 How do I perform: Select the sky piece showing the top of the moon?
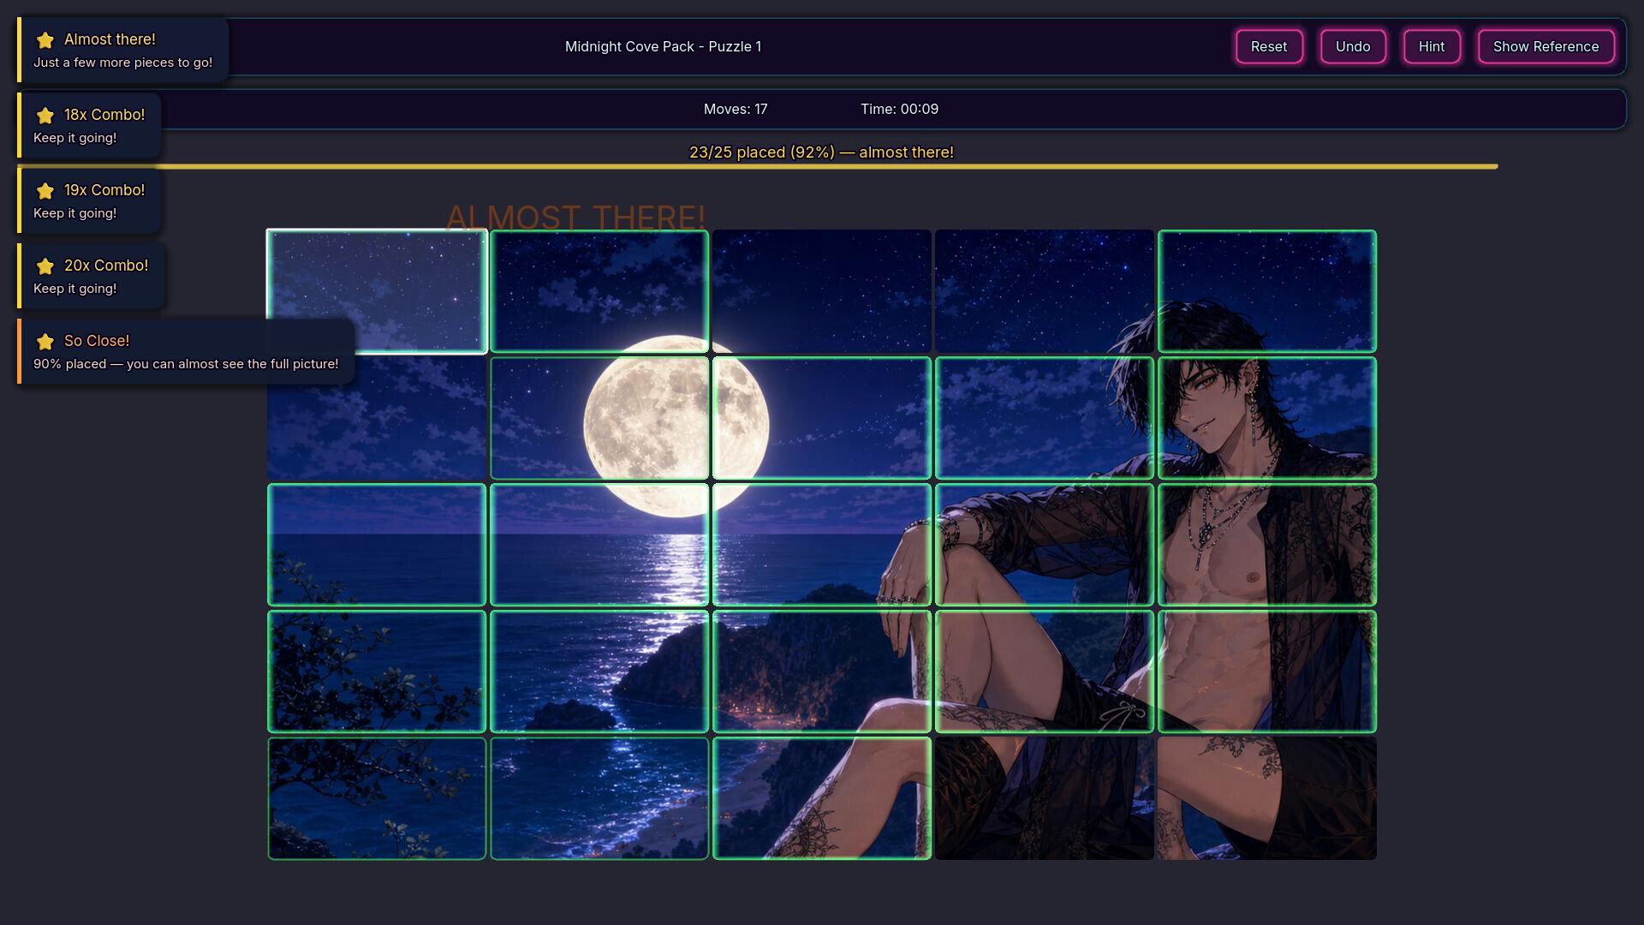tap(599, 291)
